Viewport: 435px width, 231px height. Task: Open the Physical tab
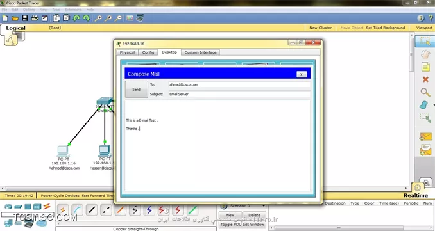point(127,52)
